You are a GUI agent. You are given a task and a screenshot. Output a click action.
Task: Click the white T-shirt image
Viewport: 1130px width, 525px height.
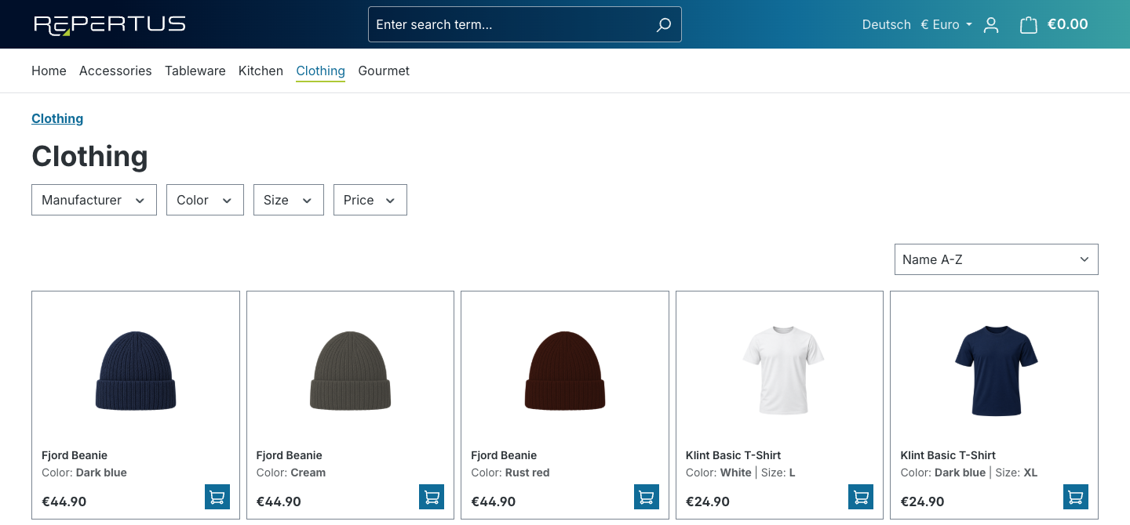point(783,370)
